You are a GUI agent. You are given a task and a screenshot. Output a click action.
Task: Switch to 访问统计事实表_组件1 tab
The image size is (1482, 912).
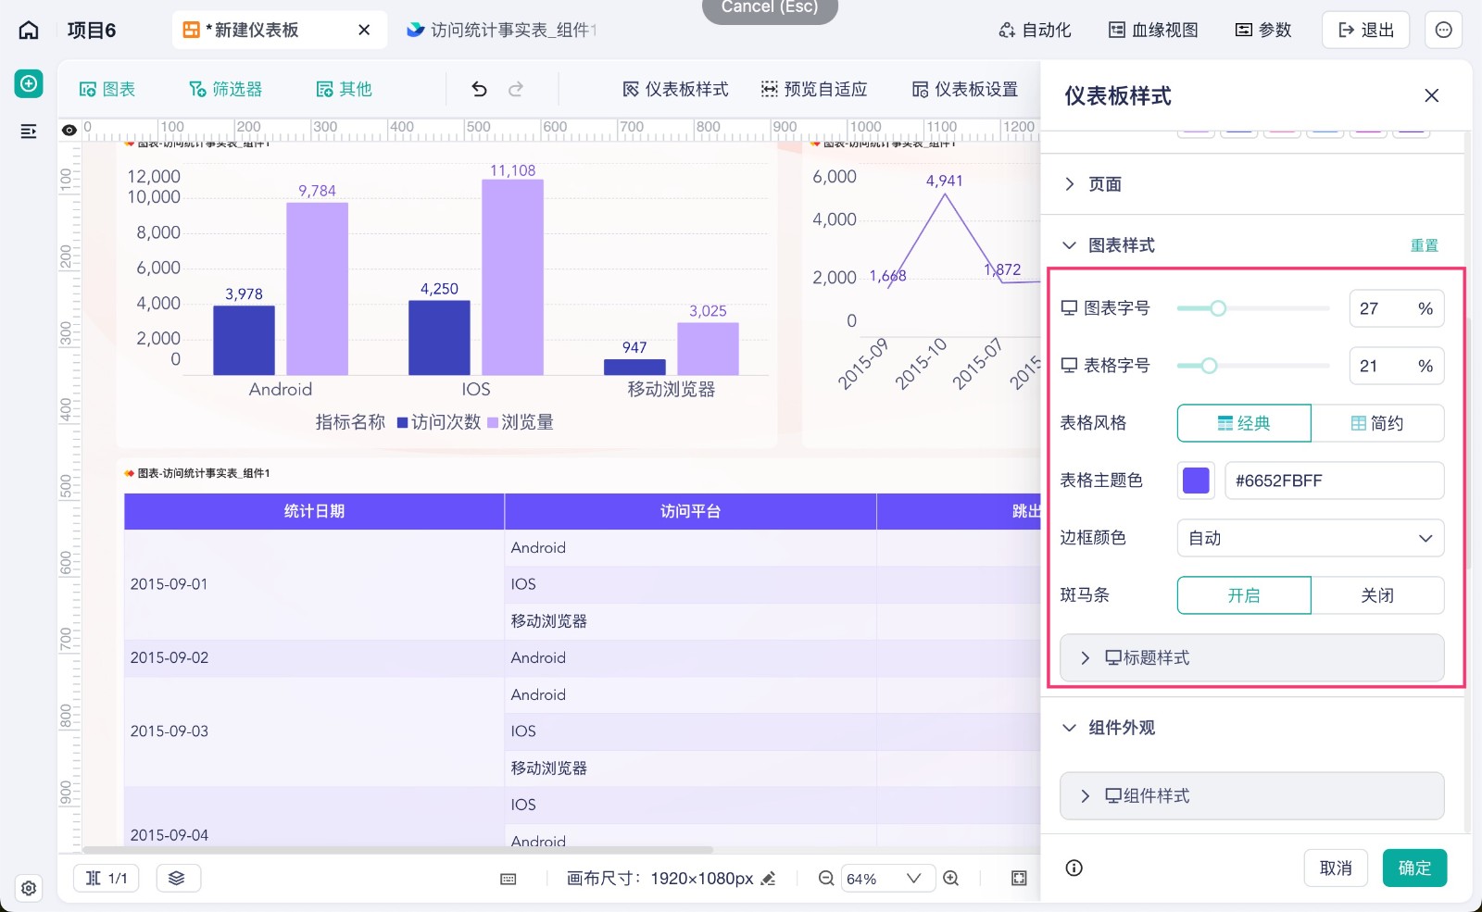[501, 30]
